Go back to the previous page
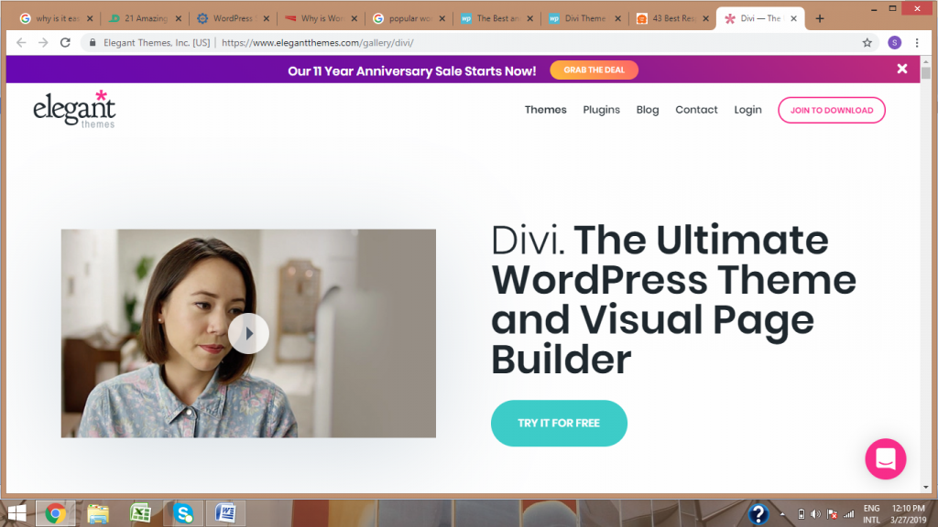 pyautogui.click(x=22, y=42)
